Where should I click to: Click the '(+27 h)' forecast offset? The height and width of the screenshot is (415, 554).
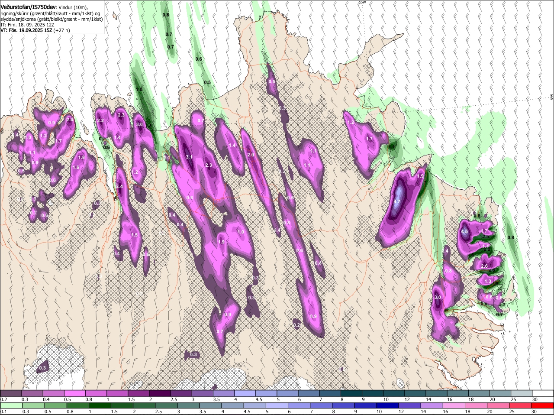(62, 30)
